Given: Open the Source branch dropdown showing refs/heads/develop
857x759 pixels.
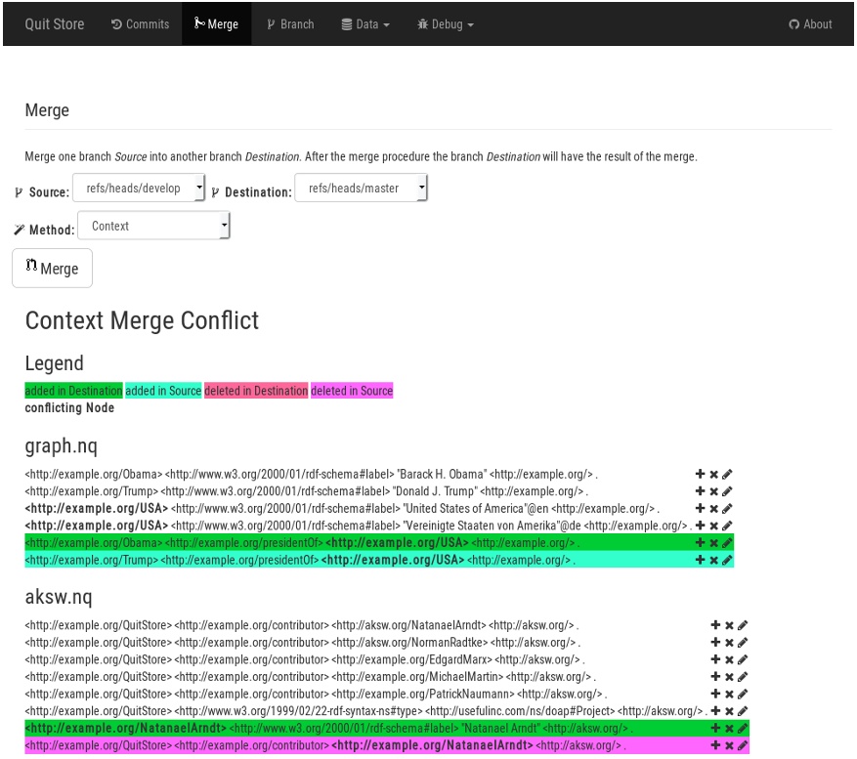Looking at the screenshot, I should click(137, 187).
